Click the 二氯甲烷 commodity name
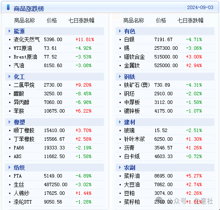220x210 pixels. 24,85
